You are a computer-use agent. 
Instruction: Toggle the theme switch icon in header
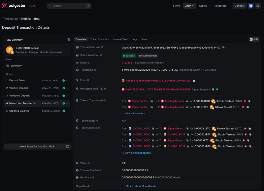click(x=251, y=6)
